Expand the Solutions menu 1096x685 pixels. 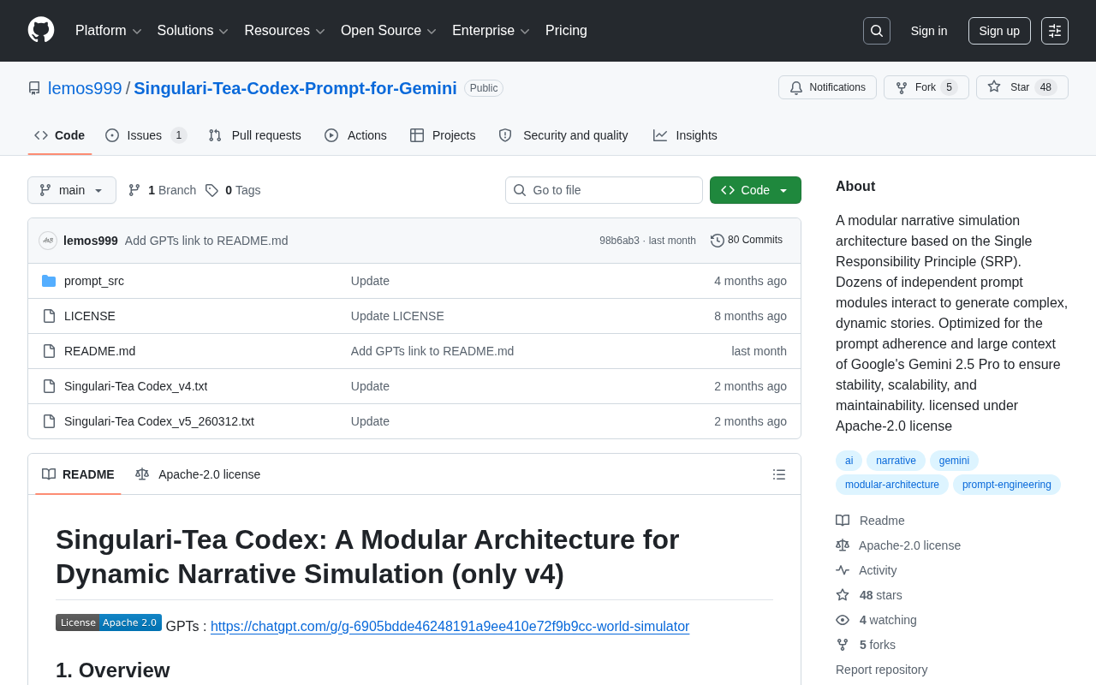click(x=193, y=31)
